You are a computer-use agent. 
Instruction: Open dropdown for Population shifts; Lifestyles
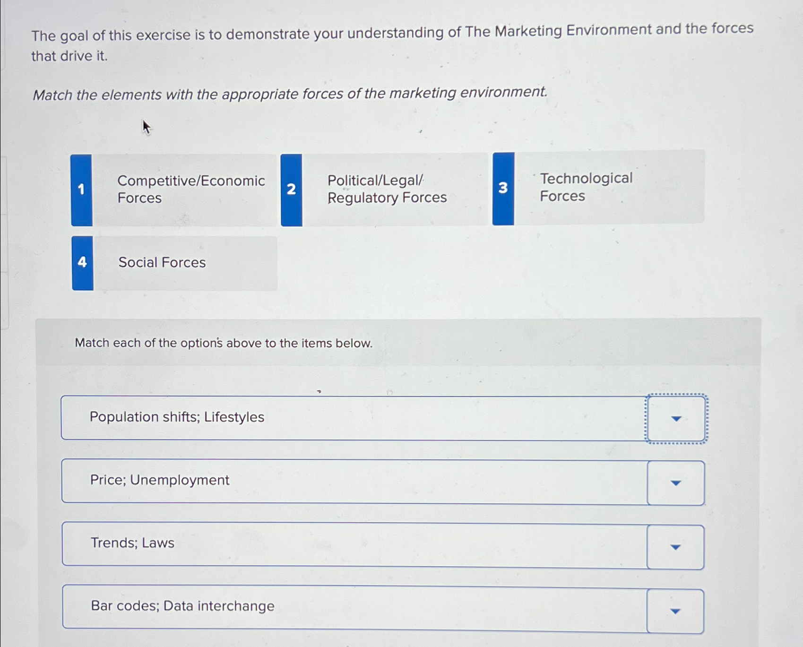click(x=676, y=419)
